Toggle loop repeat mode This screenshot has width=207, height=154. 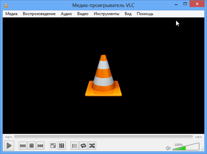pos(83,146)
